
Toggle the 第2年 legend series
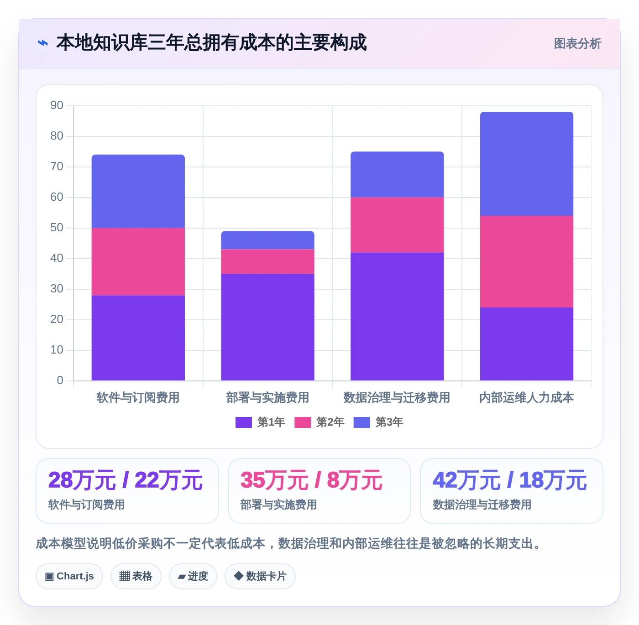[319, 422]
